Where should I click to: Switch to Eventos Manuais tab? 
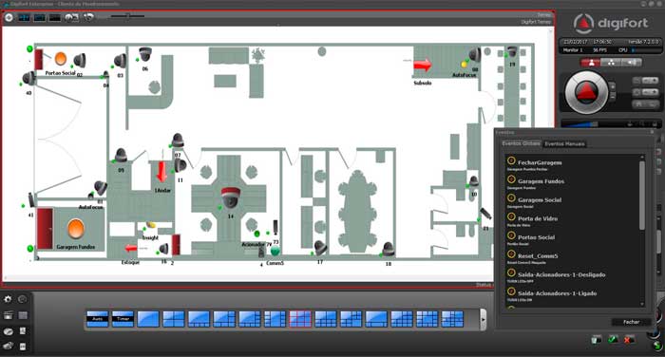pyautogui.click(x=564, y=143)
